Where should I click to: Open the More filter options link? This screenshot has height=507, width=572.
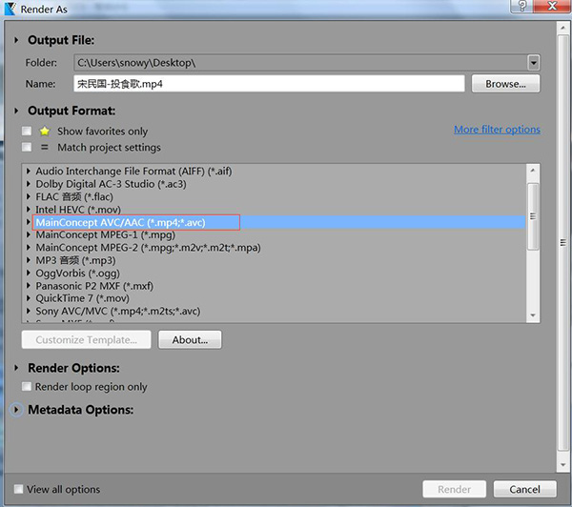pyautogui.click(x=497, y=130)
